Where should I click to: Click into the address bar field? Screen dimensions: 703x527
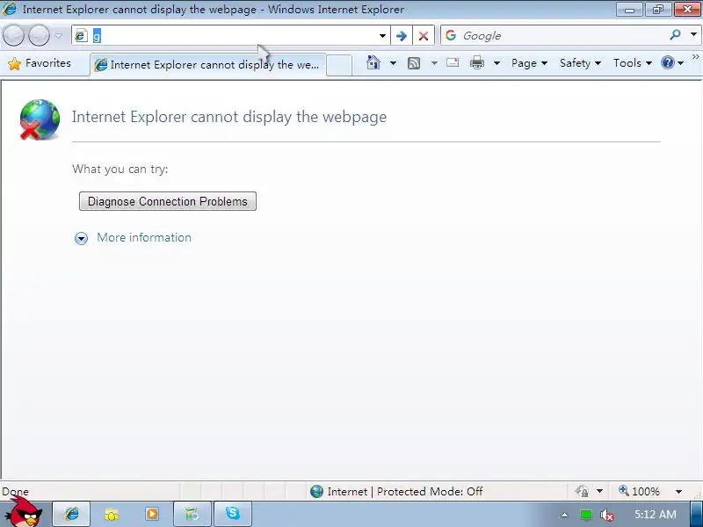(230, 35)
